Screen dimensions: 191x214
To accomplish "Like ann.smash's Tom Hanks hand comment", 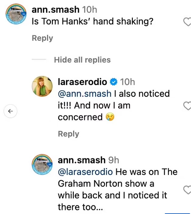I will pyautogui.click(x=187, y=22).
